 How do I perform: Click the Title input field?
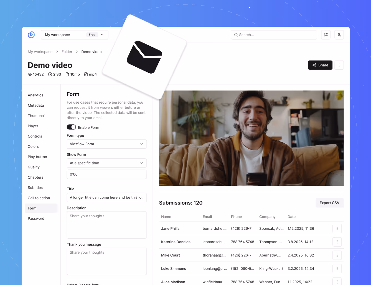(x=107, y=197)
